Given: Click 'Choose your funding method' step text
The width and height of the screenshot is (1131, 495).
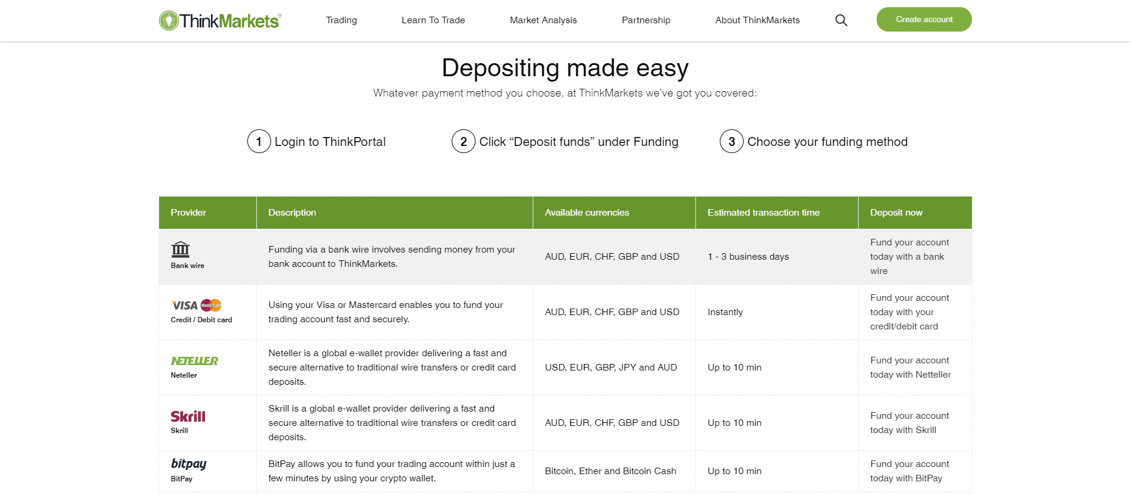Looking at the screenshot, I should [x=827, y=142].
